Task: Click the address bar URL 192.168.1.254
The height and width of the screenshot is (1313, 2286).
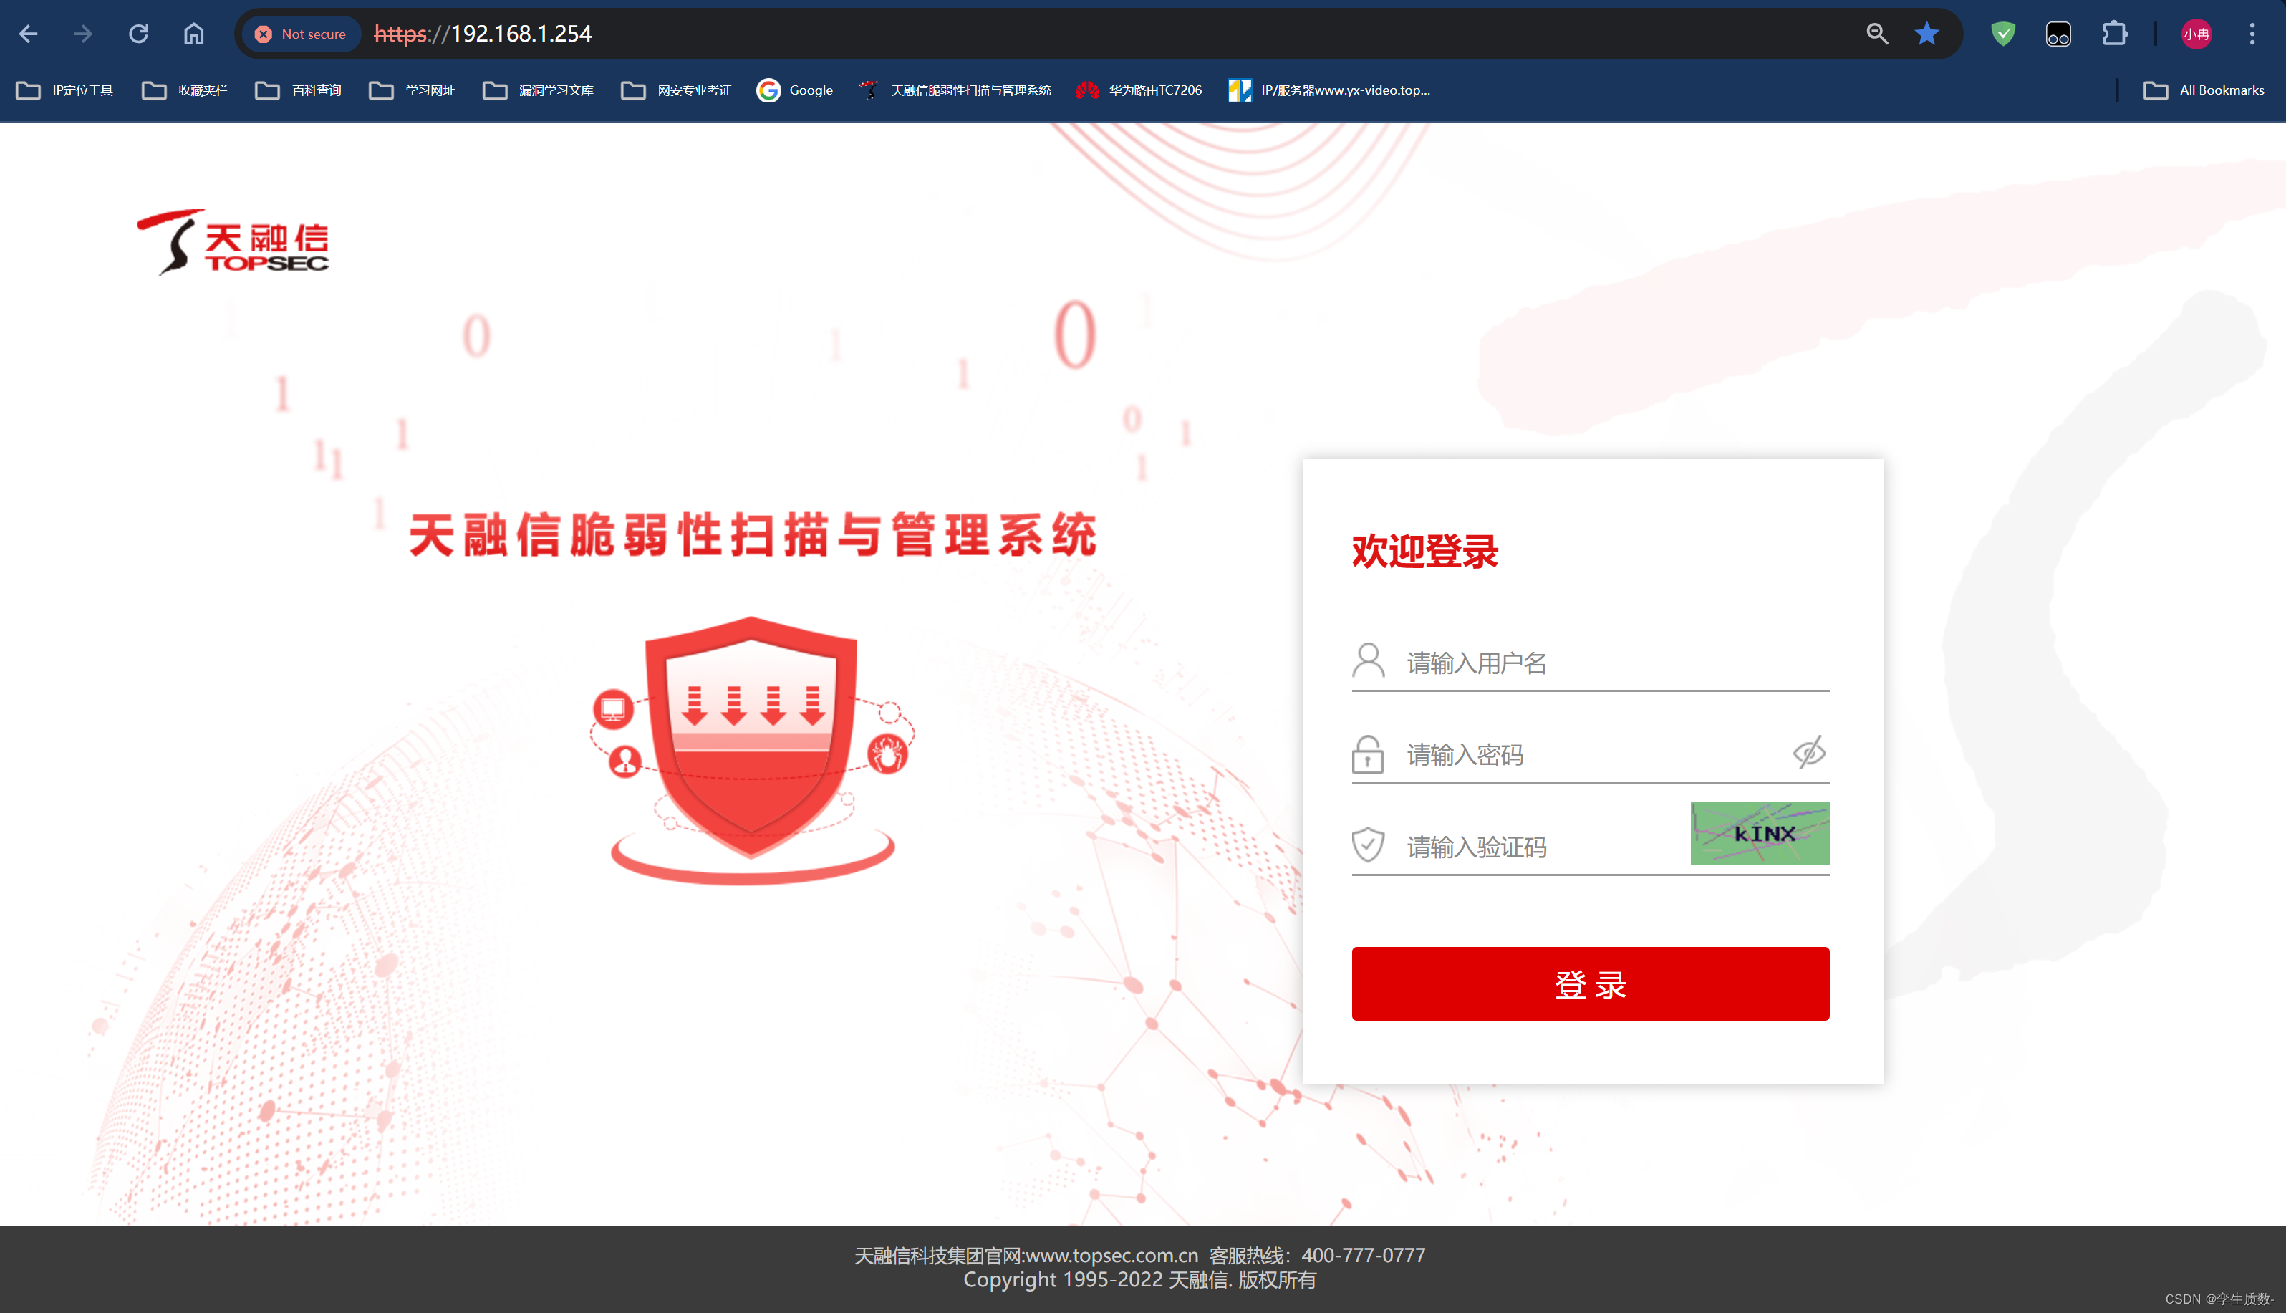Action: click(483, 34)
